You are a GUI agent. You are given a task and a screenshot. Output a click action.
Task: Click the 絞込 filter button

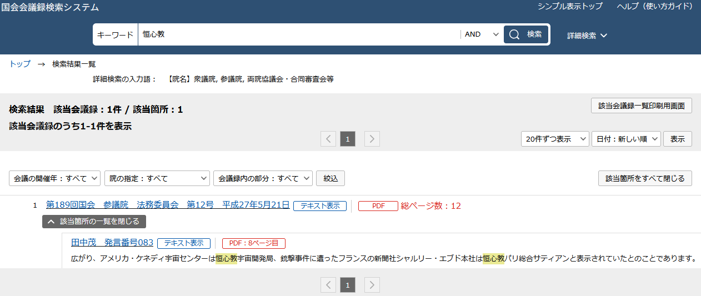(331, 178)
